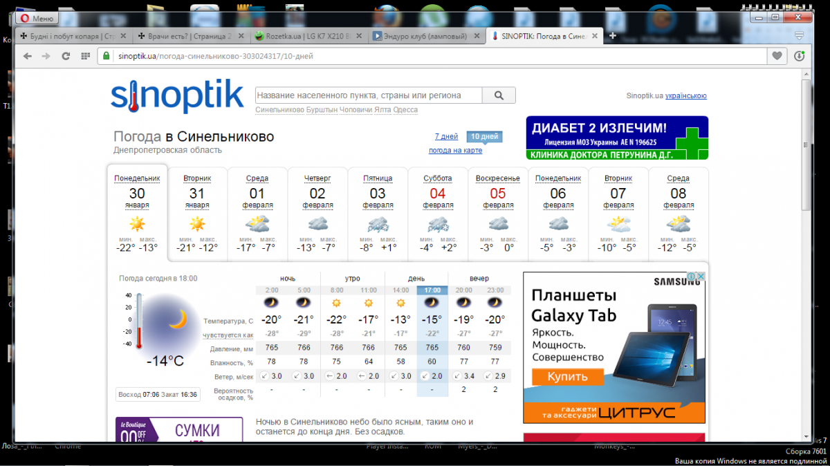Open the extension icon after heart
Image resolution: width=830 pixels, height=466 pixels.
[800, 56]
